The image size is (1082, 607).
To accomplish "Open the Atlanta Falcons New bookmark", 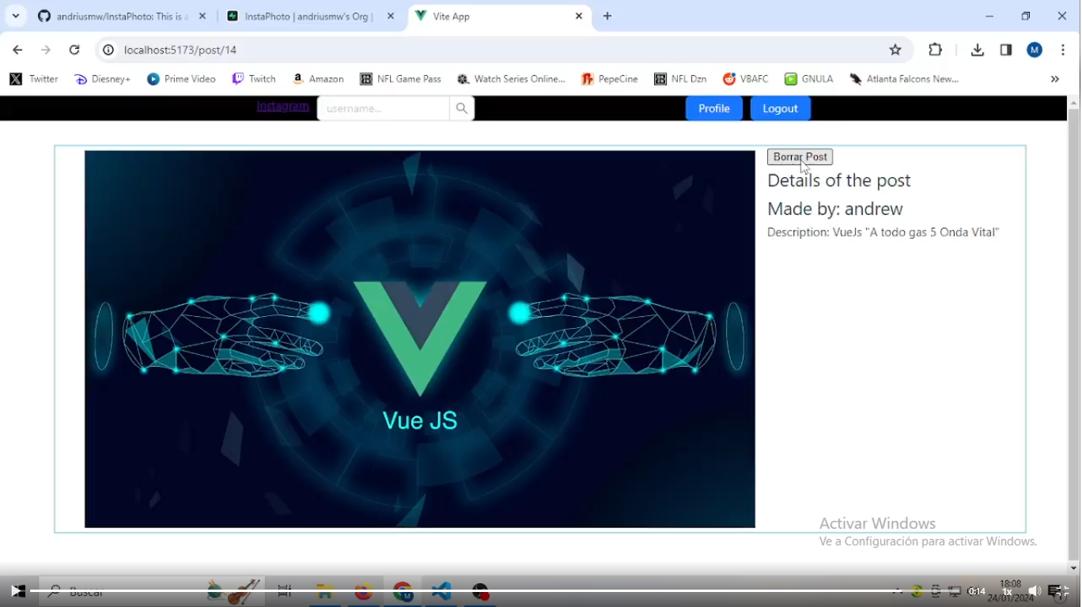I will tap(904, 79).
